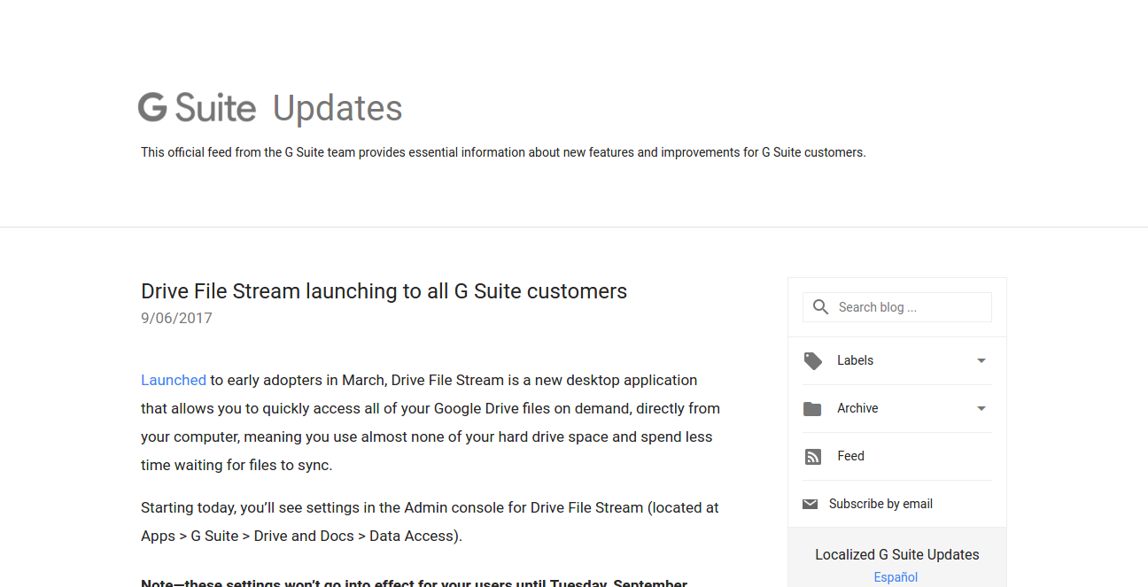Screen dimensions: 1148x587
Task: Click the Localized G Suite Updates heading
Action: (x=897, y=555)
